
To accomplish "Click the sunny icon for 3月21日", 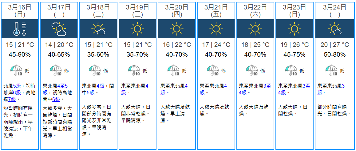I will (216, 29).
